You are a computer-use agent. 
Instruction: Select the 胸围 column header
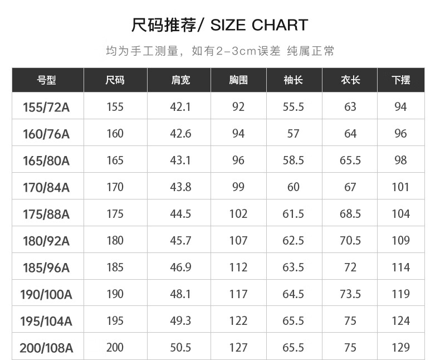pos(238,80)
